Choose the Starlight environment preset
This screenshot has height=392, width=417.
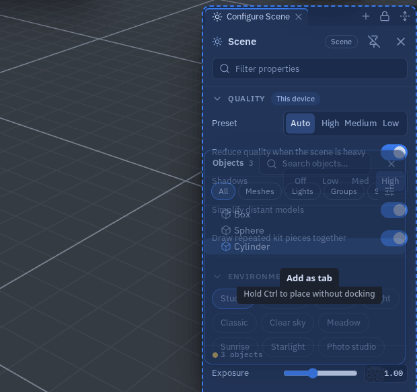288,346
